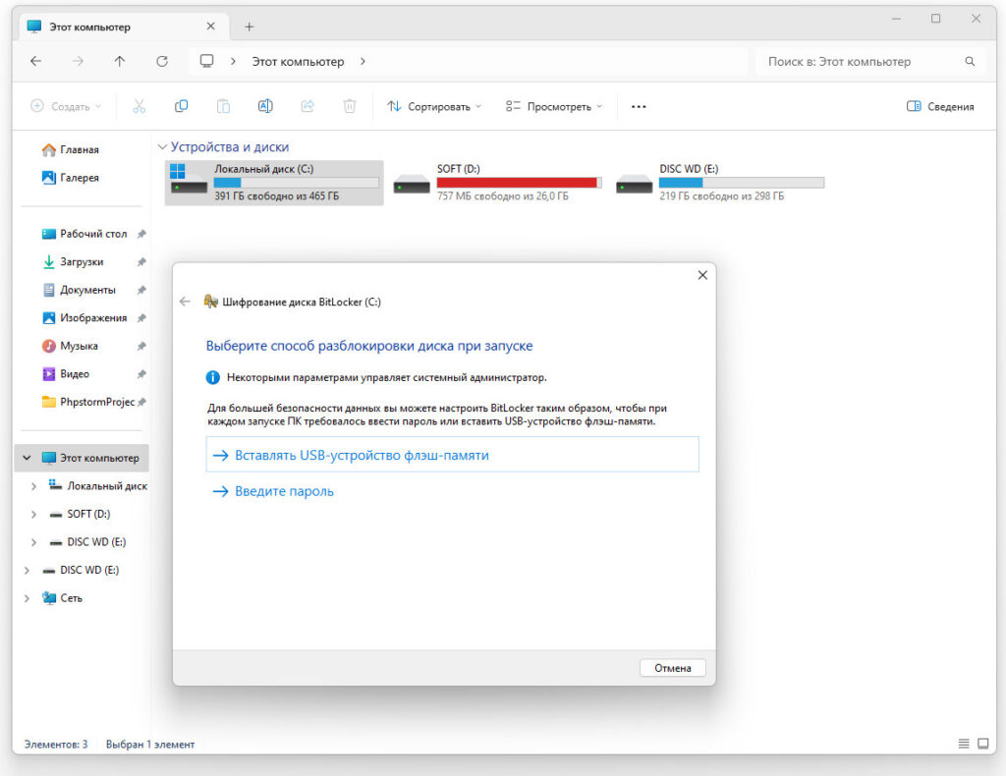1006x776 pixels.
Task: Open Галерея in sidebar
Action: (x=71, y=178)
